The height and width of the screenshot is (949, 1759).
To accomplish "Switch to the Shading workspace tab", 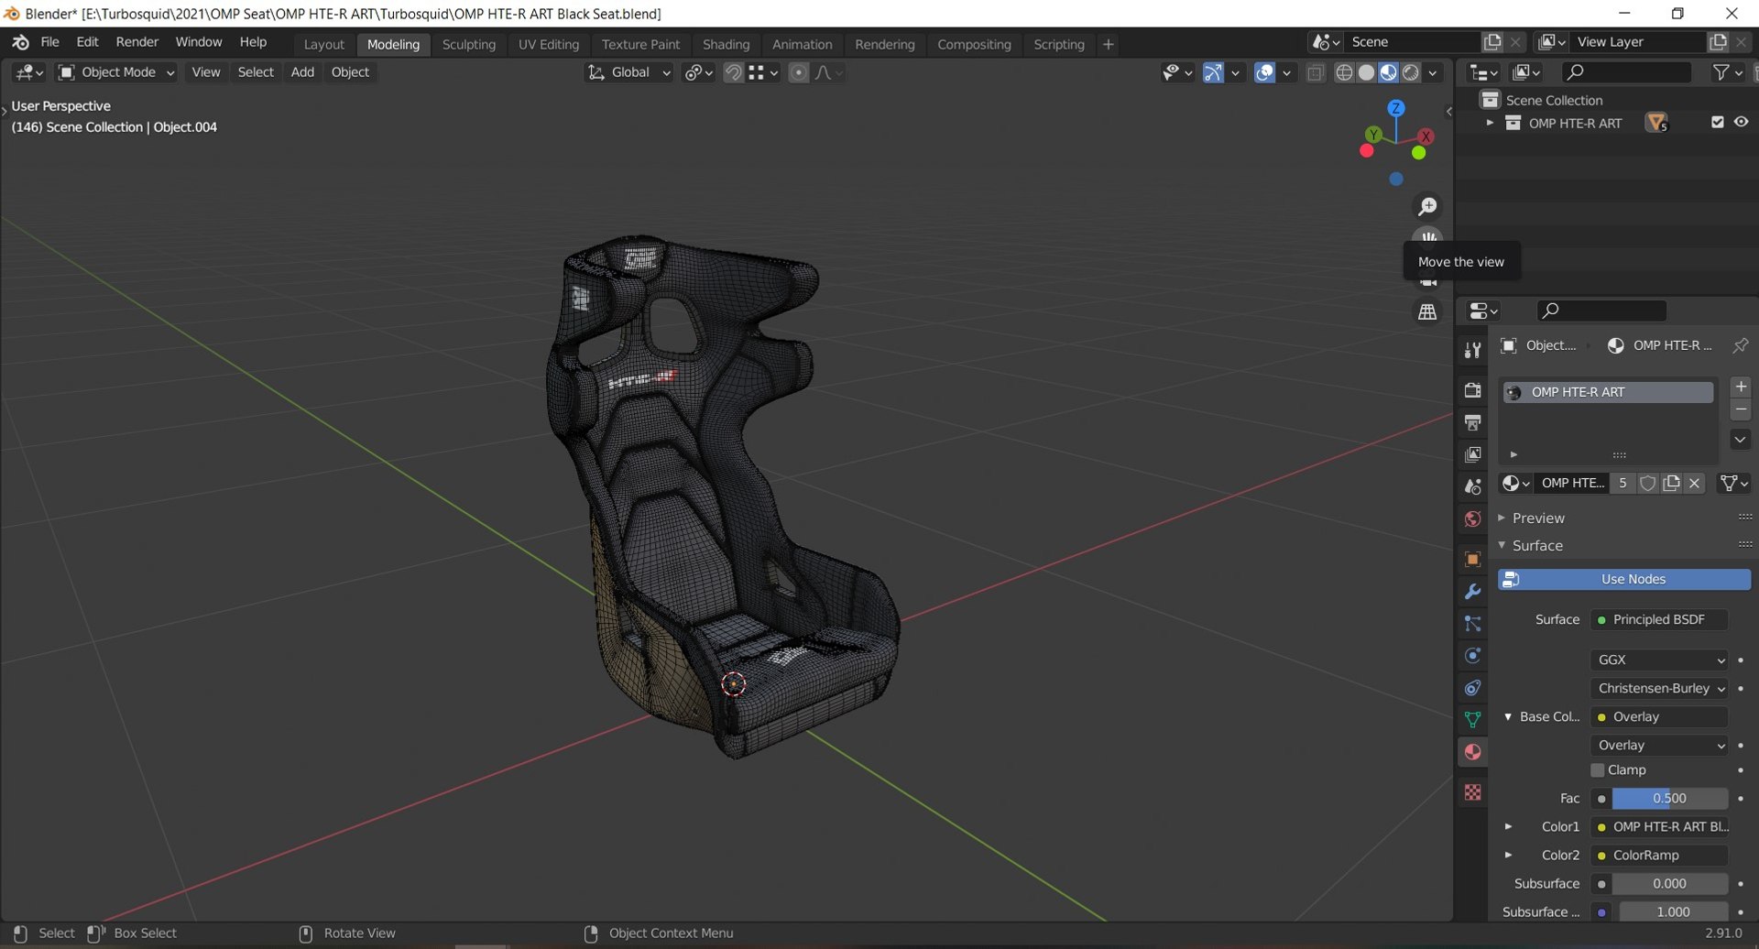I will coord(726,44).
